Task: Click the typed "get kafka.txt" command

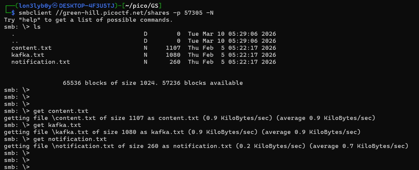Action: 57,125
